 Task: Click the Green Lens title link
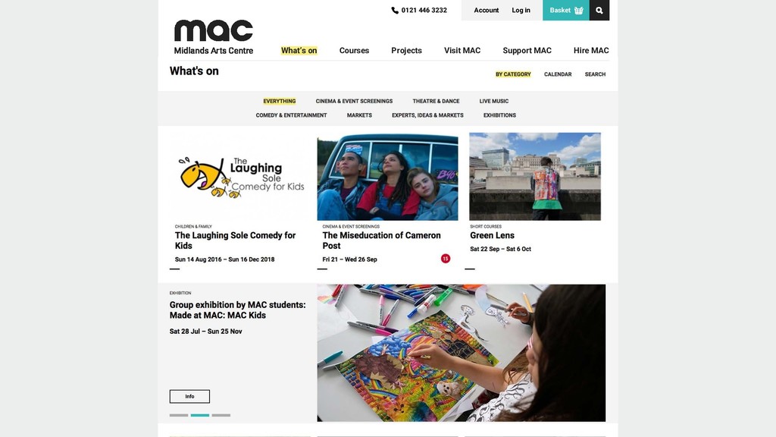(x=492, y=235)
